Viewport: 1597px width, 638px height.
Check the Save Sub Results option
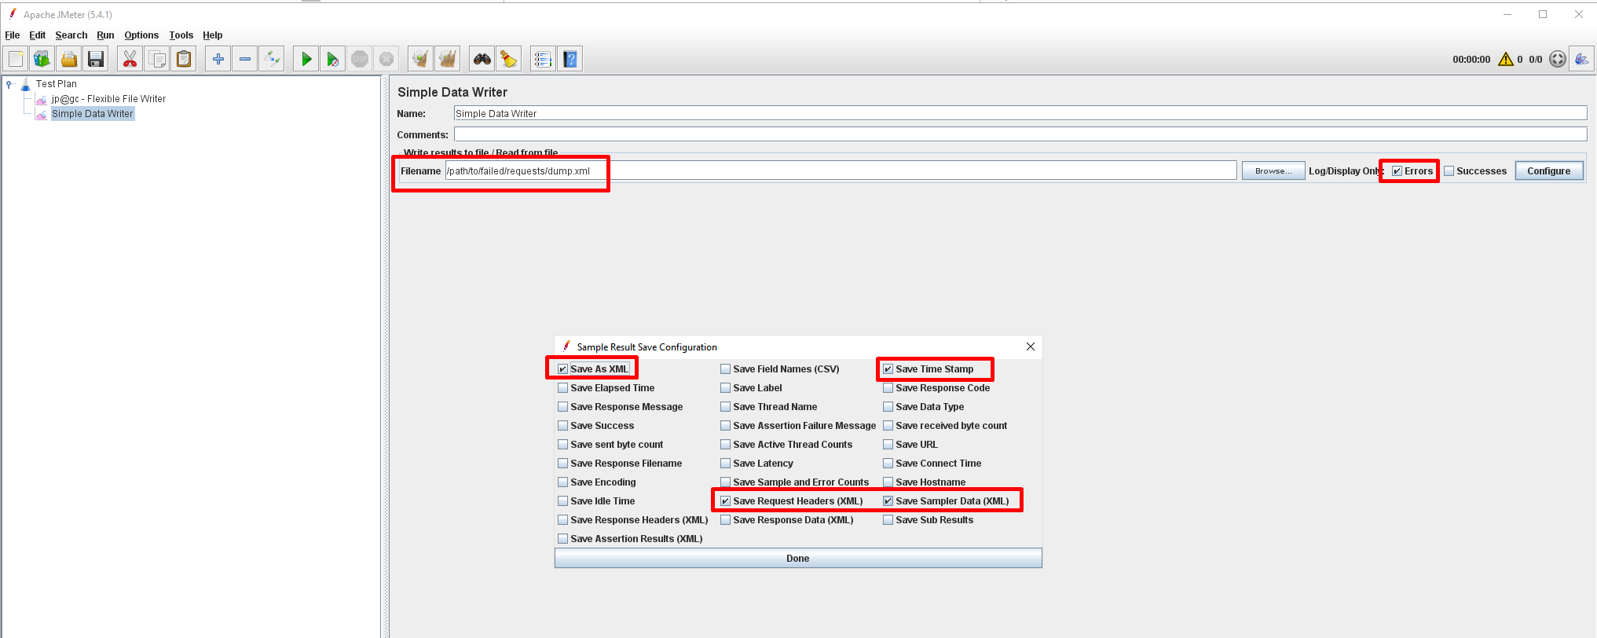pyautogui.click(x=888, y=520)
